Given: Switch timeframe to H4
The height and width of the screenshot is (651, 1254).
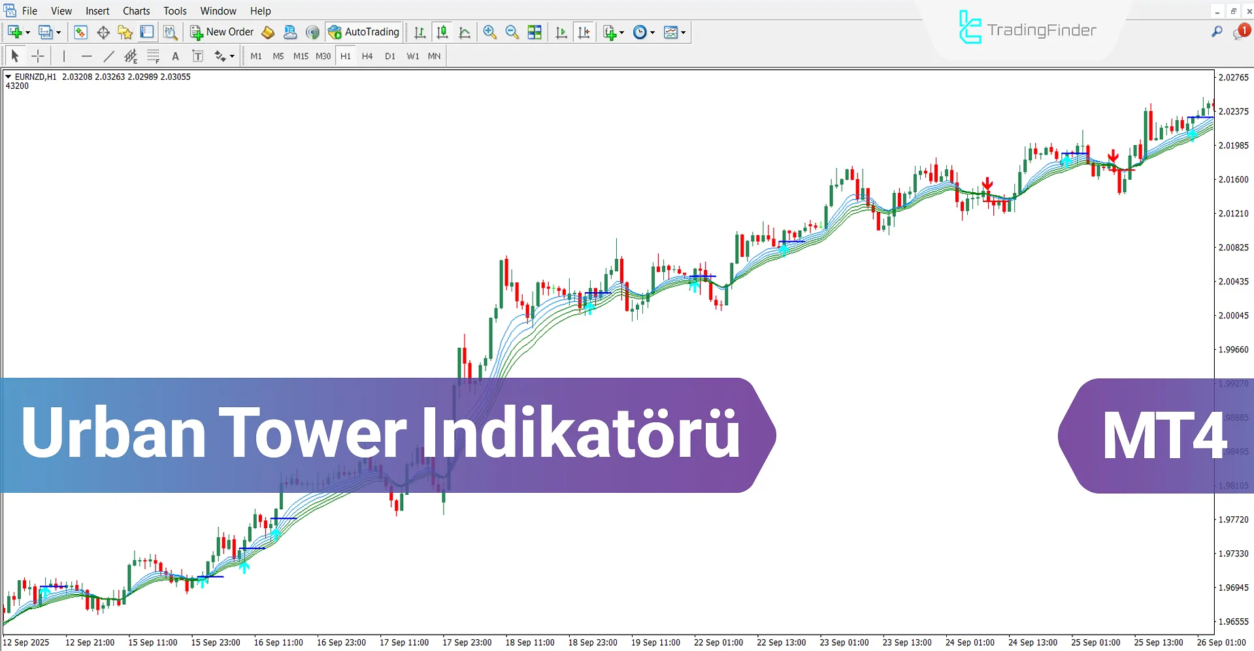Looking at the screenshot, I should (x=367, y=56).
